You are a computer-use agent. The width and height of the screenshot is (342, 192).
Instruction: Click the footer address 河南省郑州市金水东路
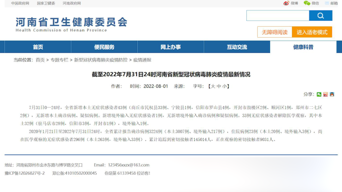click(49, 165)
